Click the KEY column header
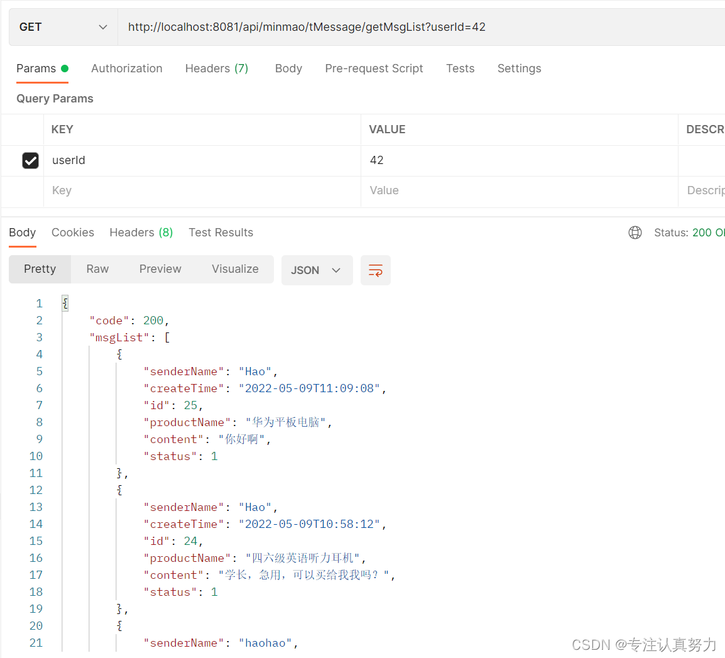Image resolution: width=725 pixels, height=658 pixels. pyautogui.click(x=62, y=129)
